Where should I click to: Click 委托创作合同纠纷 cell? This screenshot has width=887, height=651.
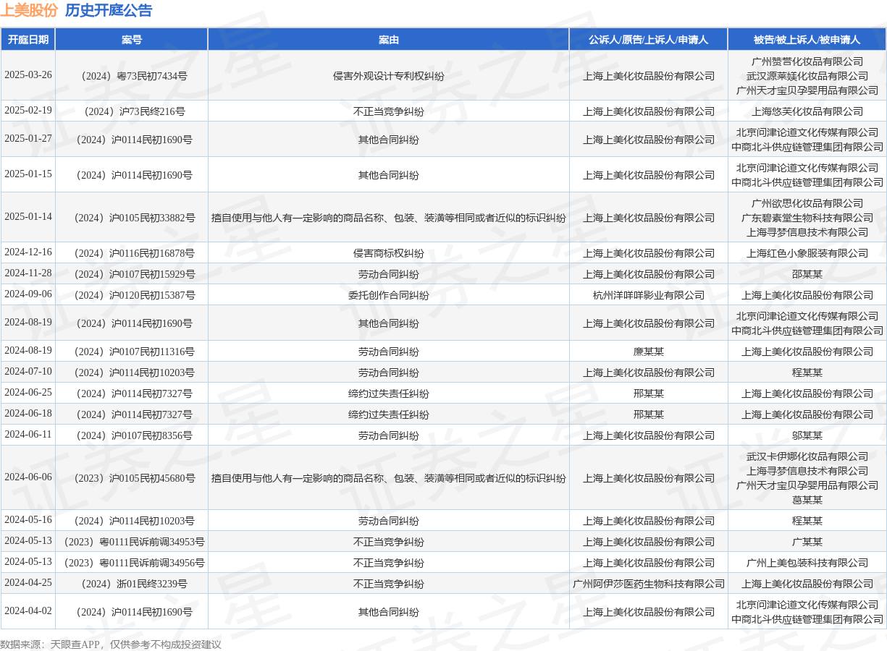coord(389,295)
